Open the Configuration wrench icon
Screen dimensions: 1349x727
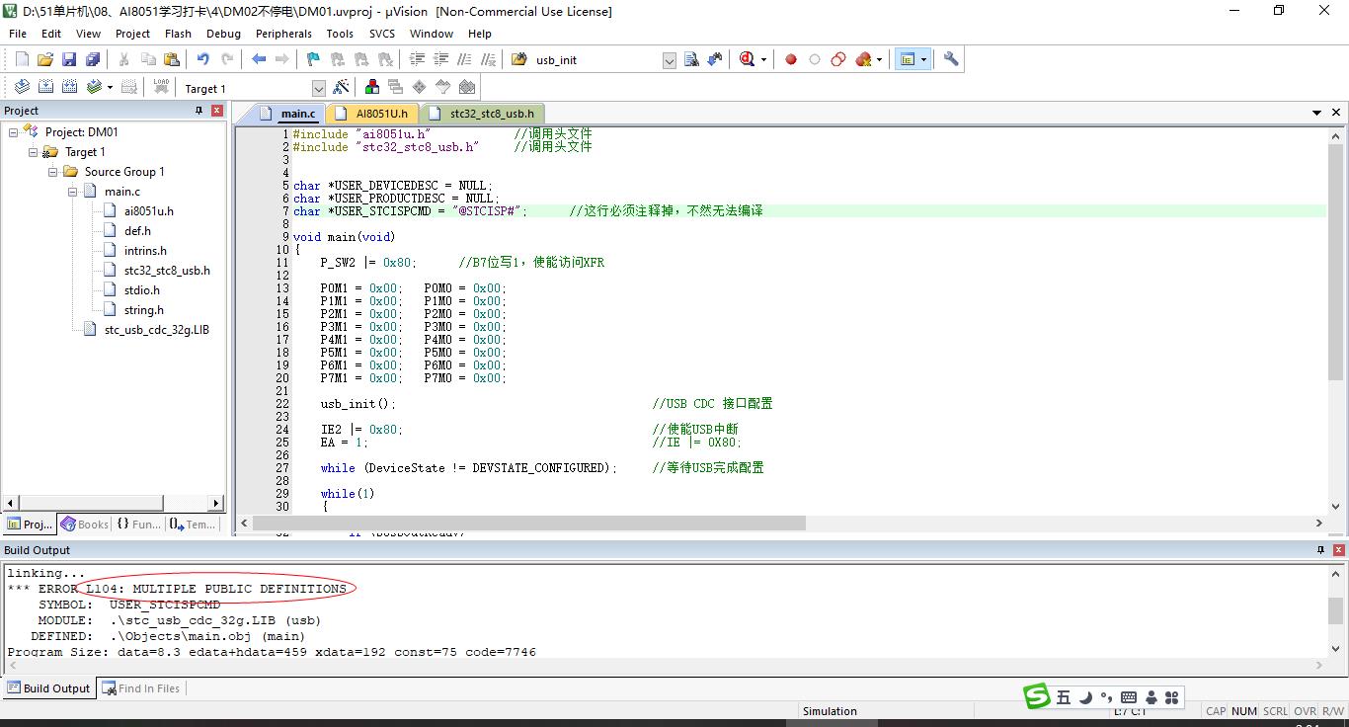(x=951, y=59)
